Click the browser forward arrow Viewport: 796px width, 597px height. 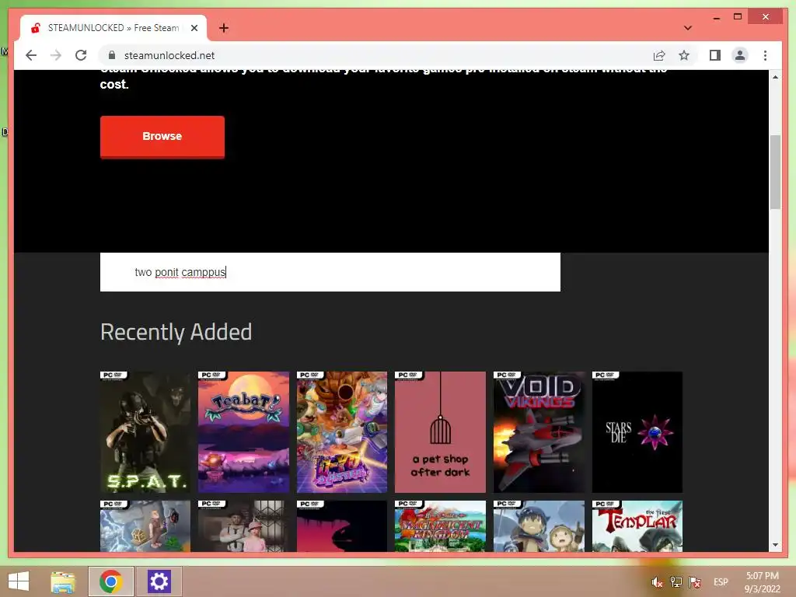[56, 55]
